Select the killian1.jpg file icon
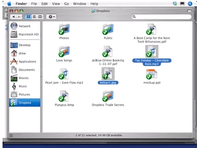The width and height of the screenshot is (197, 148). (x=108, y=74)
